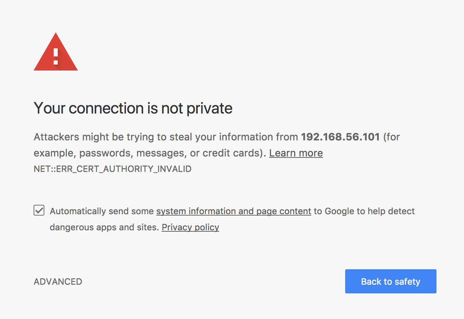Dismiss the warning via 'Back to safety'

click(x=390, y=281)
